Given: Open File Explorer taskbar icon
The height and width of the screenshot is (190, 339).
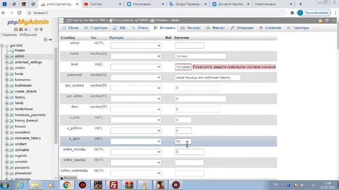Looking at the screenshot, I should tap(34, 185).
